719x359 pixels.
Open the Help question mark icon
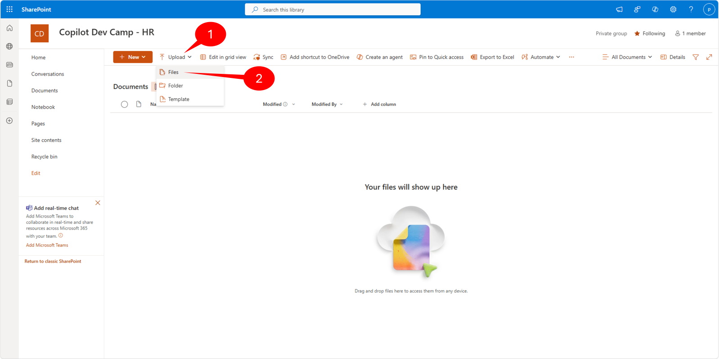(691, 9)
